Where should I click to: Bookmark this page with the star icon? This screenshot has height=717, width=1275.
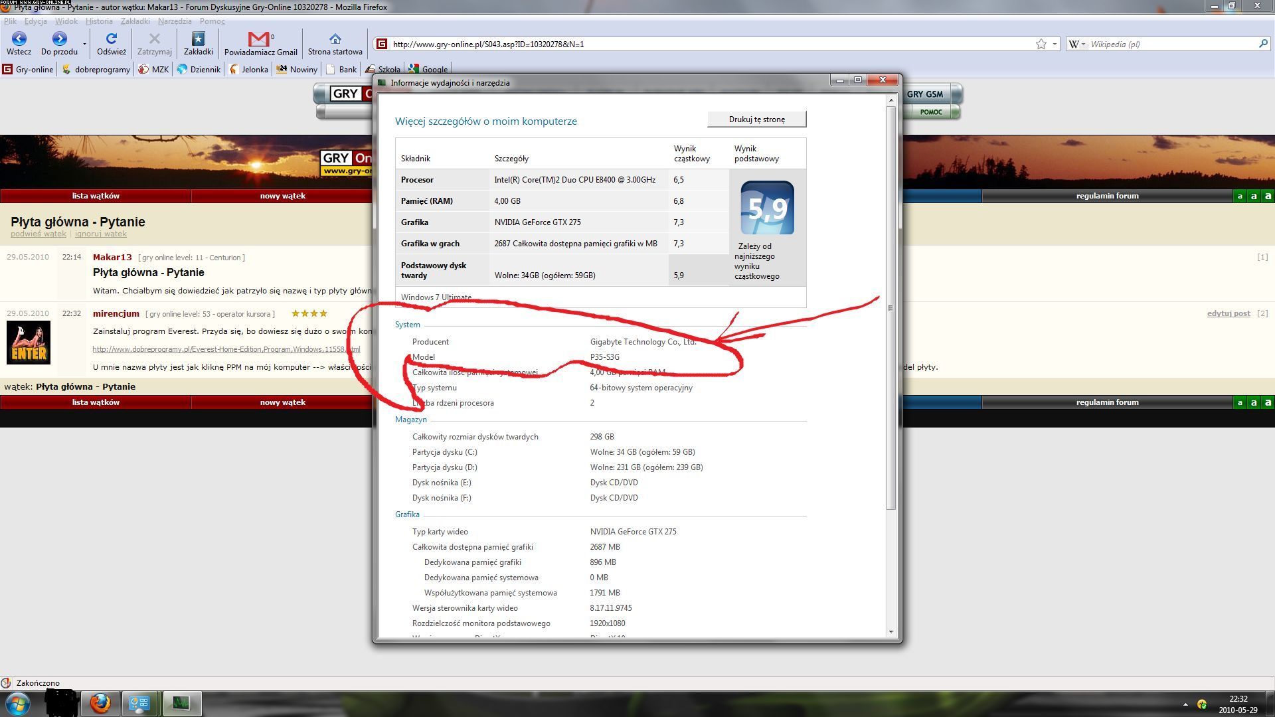coord(1041,44)
